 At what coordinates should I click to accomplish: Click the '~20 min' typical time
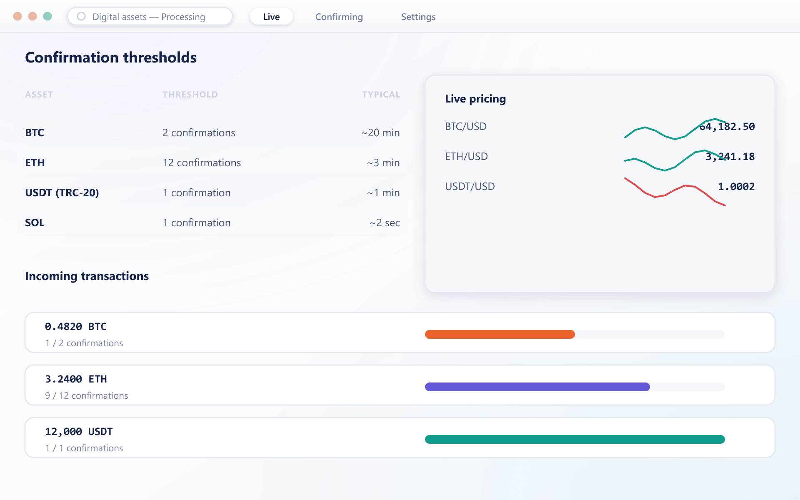[x=380, y=132]
